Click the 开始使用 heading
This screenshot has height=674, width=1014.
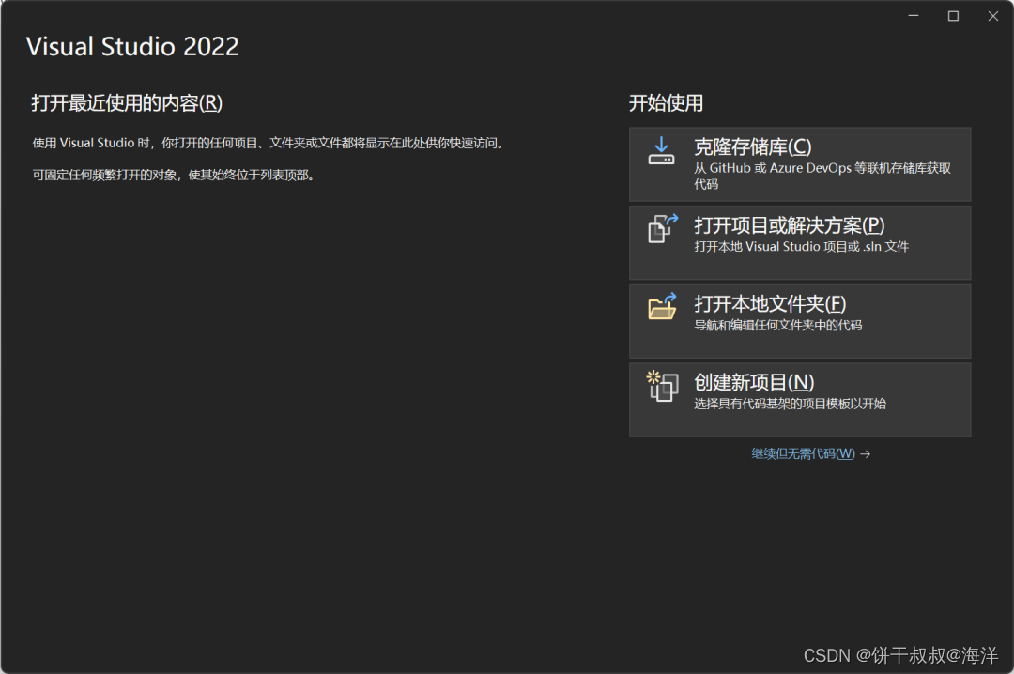click(x=666, y=103)
